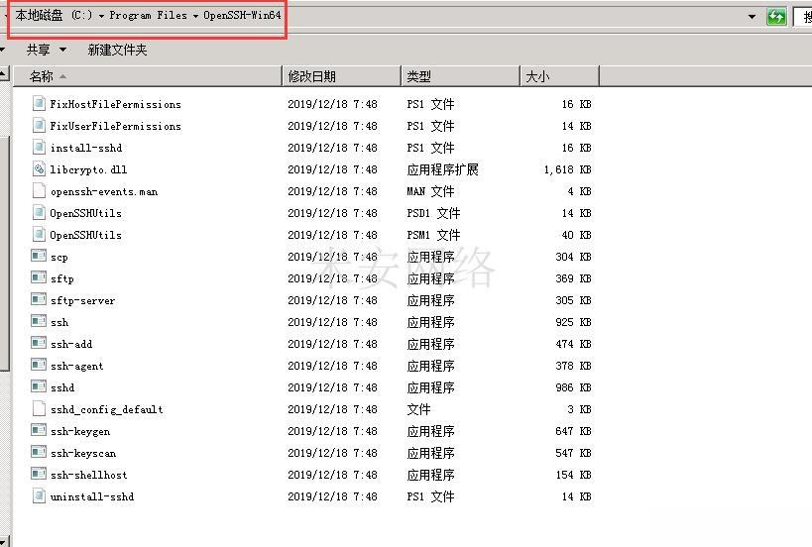This screenshot has height=547, width=812.
Task: Click the FixHostFilePermissions file icon
Action: pos(39,103)
